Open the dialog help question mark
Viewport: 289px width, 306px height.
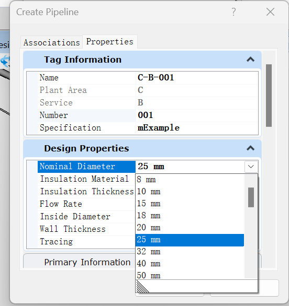pos(234,12)
